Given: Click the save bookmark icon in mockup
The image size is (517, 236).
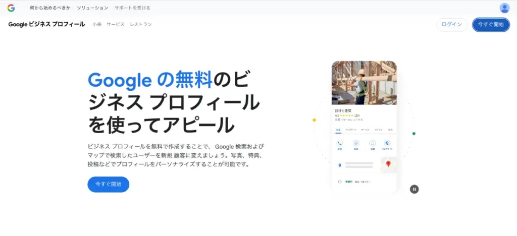Looking at the screenshot, I should point(372,144).
